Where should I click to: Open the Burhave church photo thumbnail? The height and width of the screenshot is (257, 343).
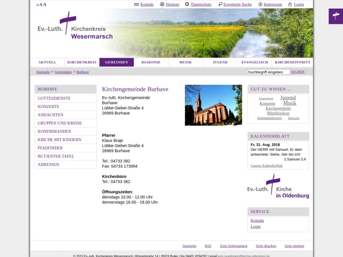click(213, 105)
